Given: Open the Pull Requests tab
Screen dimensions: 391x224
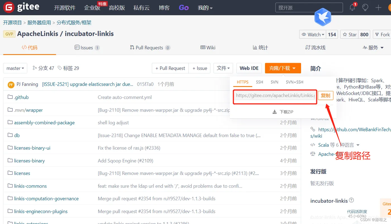Looking at the screenshot, I should pos(150,48).
